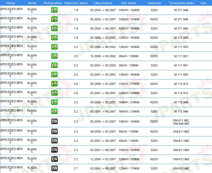Click the petrol icon in the W203 M 271.946 row
Image resolution: width=212 pixels, height=173 pixels.
tap(54, 19)
